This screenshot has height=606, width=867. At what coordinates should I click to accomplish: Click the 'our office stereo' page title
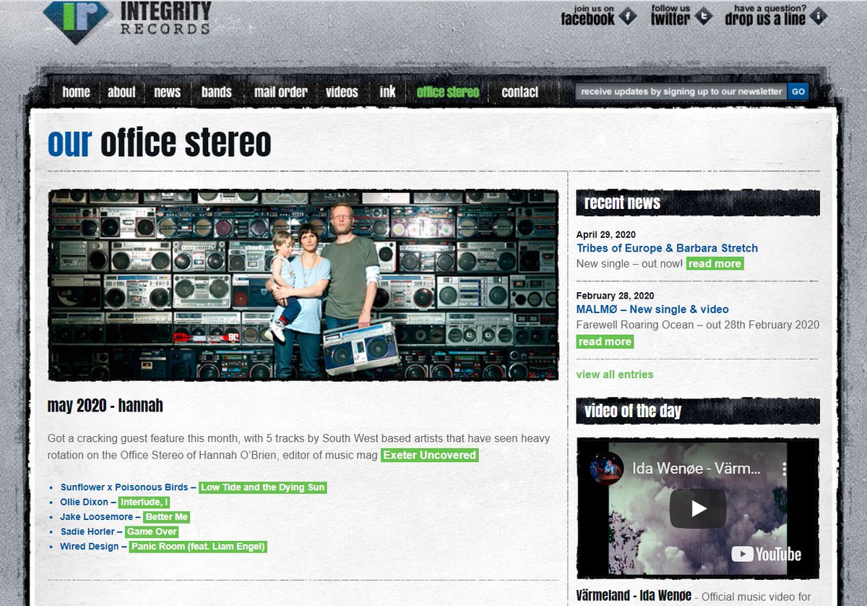coord(159,142)
